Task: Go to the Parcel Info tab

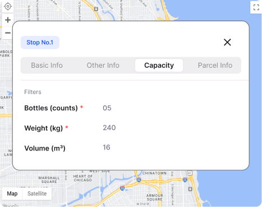Action: tap(215, 65)
